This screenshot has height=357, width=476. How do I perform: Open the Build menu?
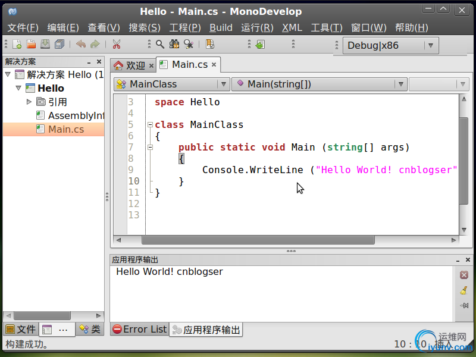[x=221, y=28]
